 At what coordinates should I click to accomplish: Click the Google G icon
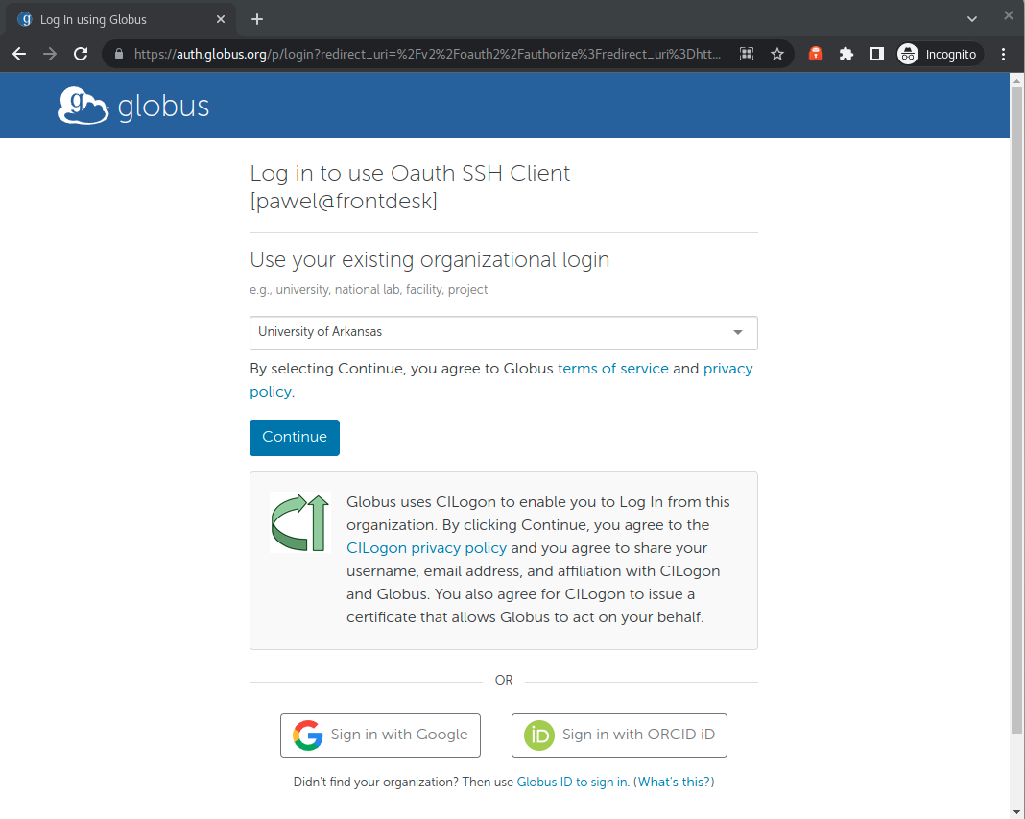[x=307, y=735]
